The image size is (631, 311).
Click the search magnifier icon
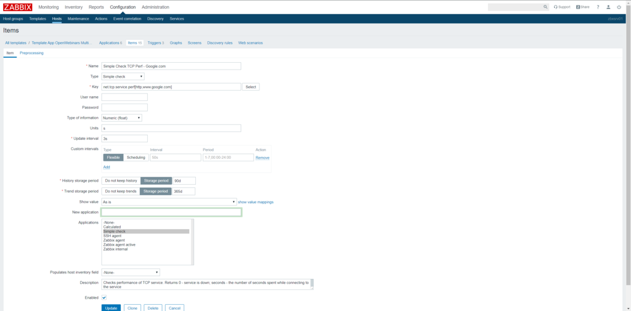[x=545, y=7]
